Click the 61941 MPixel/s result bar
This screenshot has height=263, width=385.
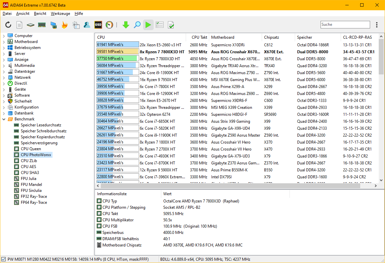tap(118, 44)
